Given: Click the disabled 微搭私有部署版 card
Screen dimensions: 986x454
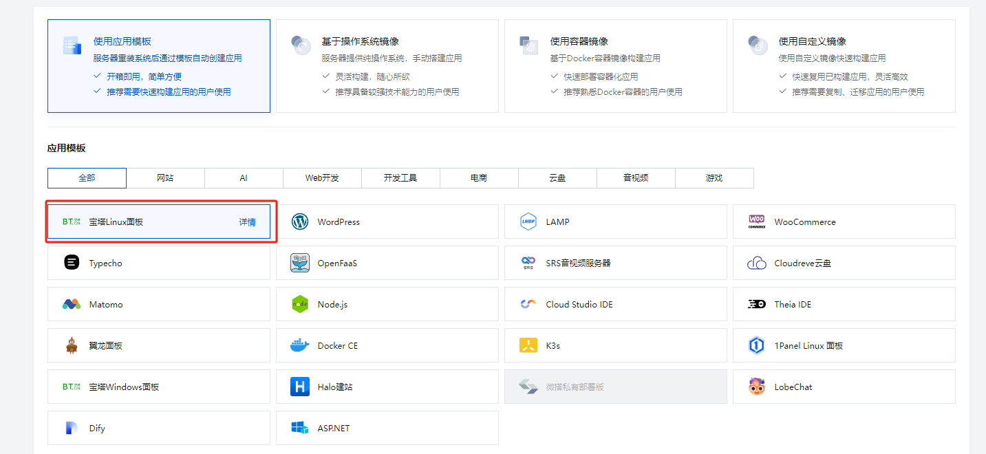Looking at the screenshot, I should click(x=616, y=387).
